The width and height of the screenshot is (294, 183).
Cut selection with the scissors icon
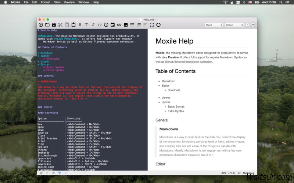coord(60,25)
